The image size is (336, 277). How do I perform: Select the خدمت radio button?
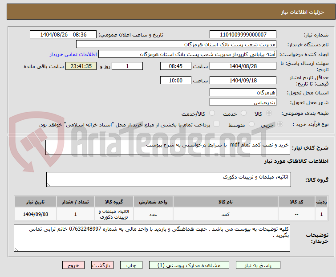tap(243, 113)
